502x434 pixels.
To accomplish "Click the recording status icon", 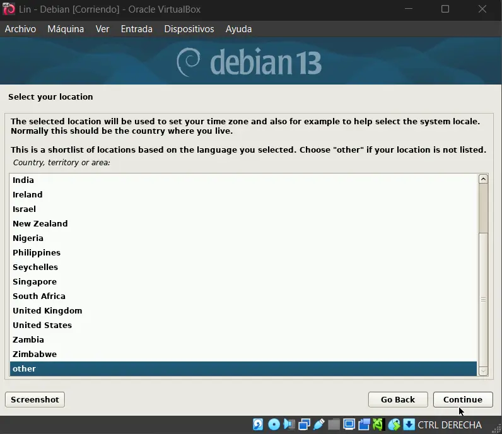I will (364, 425).
